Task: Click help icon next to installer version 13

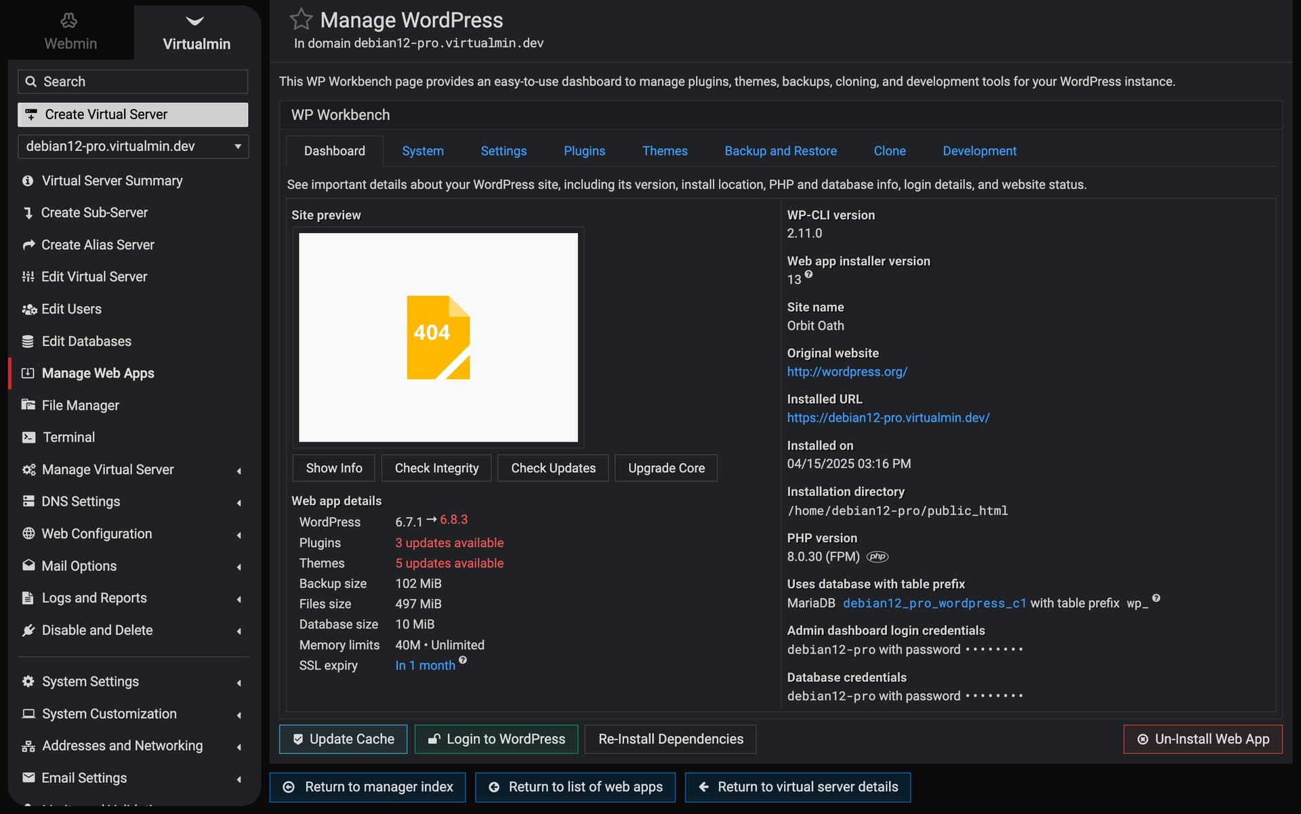Action: 808,274
